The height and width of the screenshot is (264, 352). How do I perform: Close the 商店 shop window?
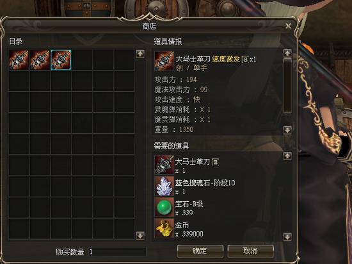coord(288,26)
